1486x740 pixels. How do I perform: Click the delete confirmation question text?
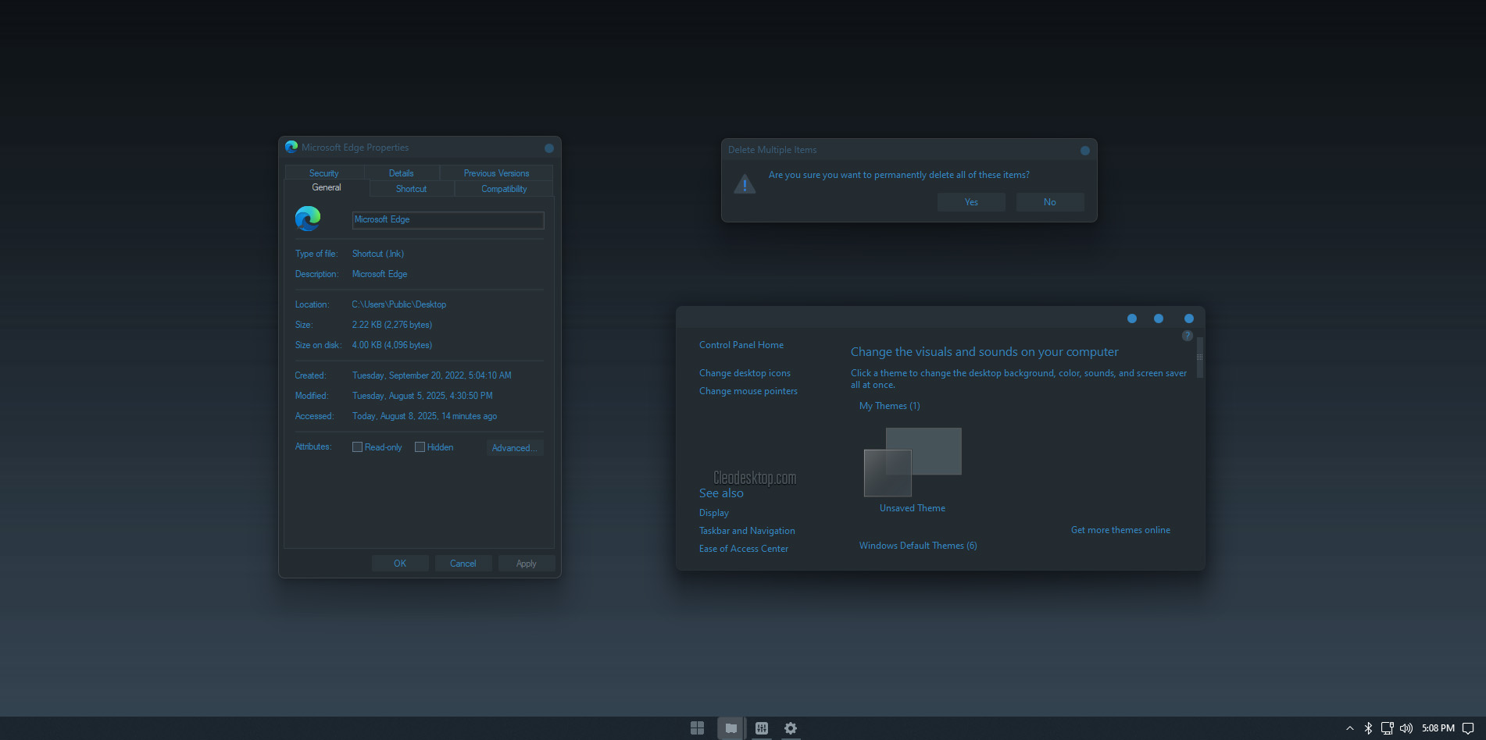pyautogui.click(x=899, y=175)
